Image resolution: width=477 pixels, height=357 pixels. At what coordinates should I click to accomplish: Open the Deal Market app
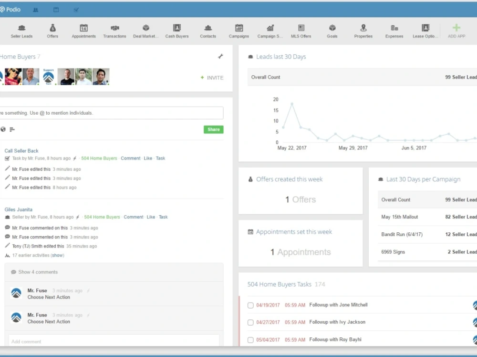(145, 31)
